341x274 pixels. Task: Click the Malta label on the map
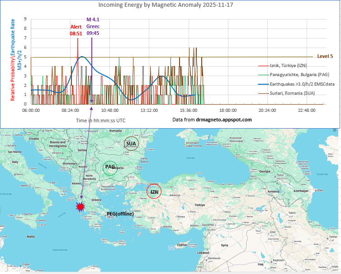click(31, 236)
